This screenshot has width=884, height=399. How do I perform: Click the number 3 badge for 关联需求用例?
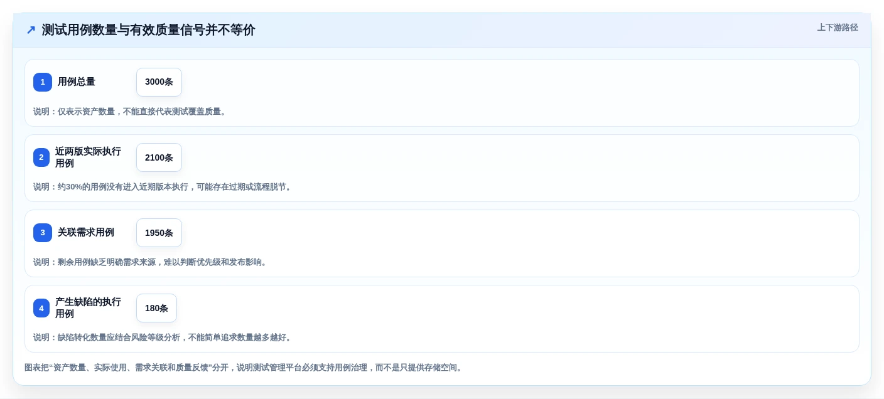tap(43, 233)
